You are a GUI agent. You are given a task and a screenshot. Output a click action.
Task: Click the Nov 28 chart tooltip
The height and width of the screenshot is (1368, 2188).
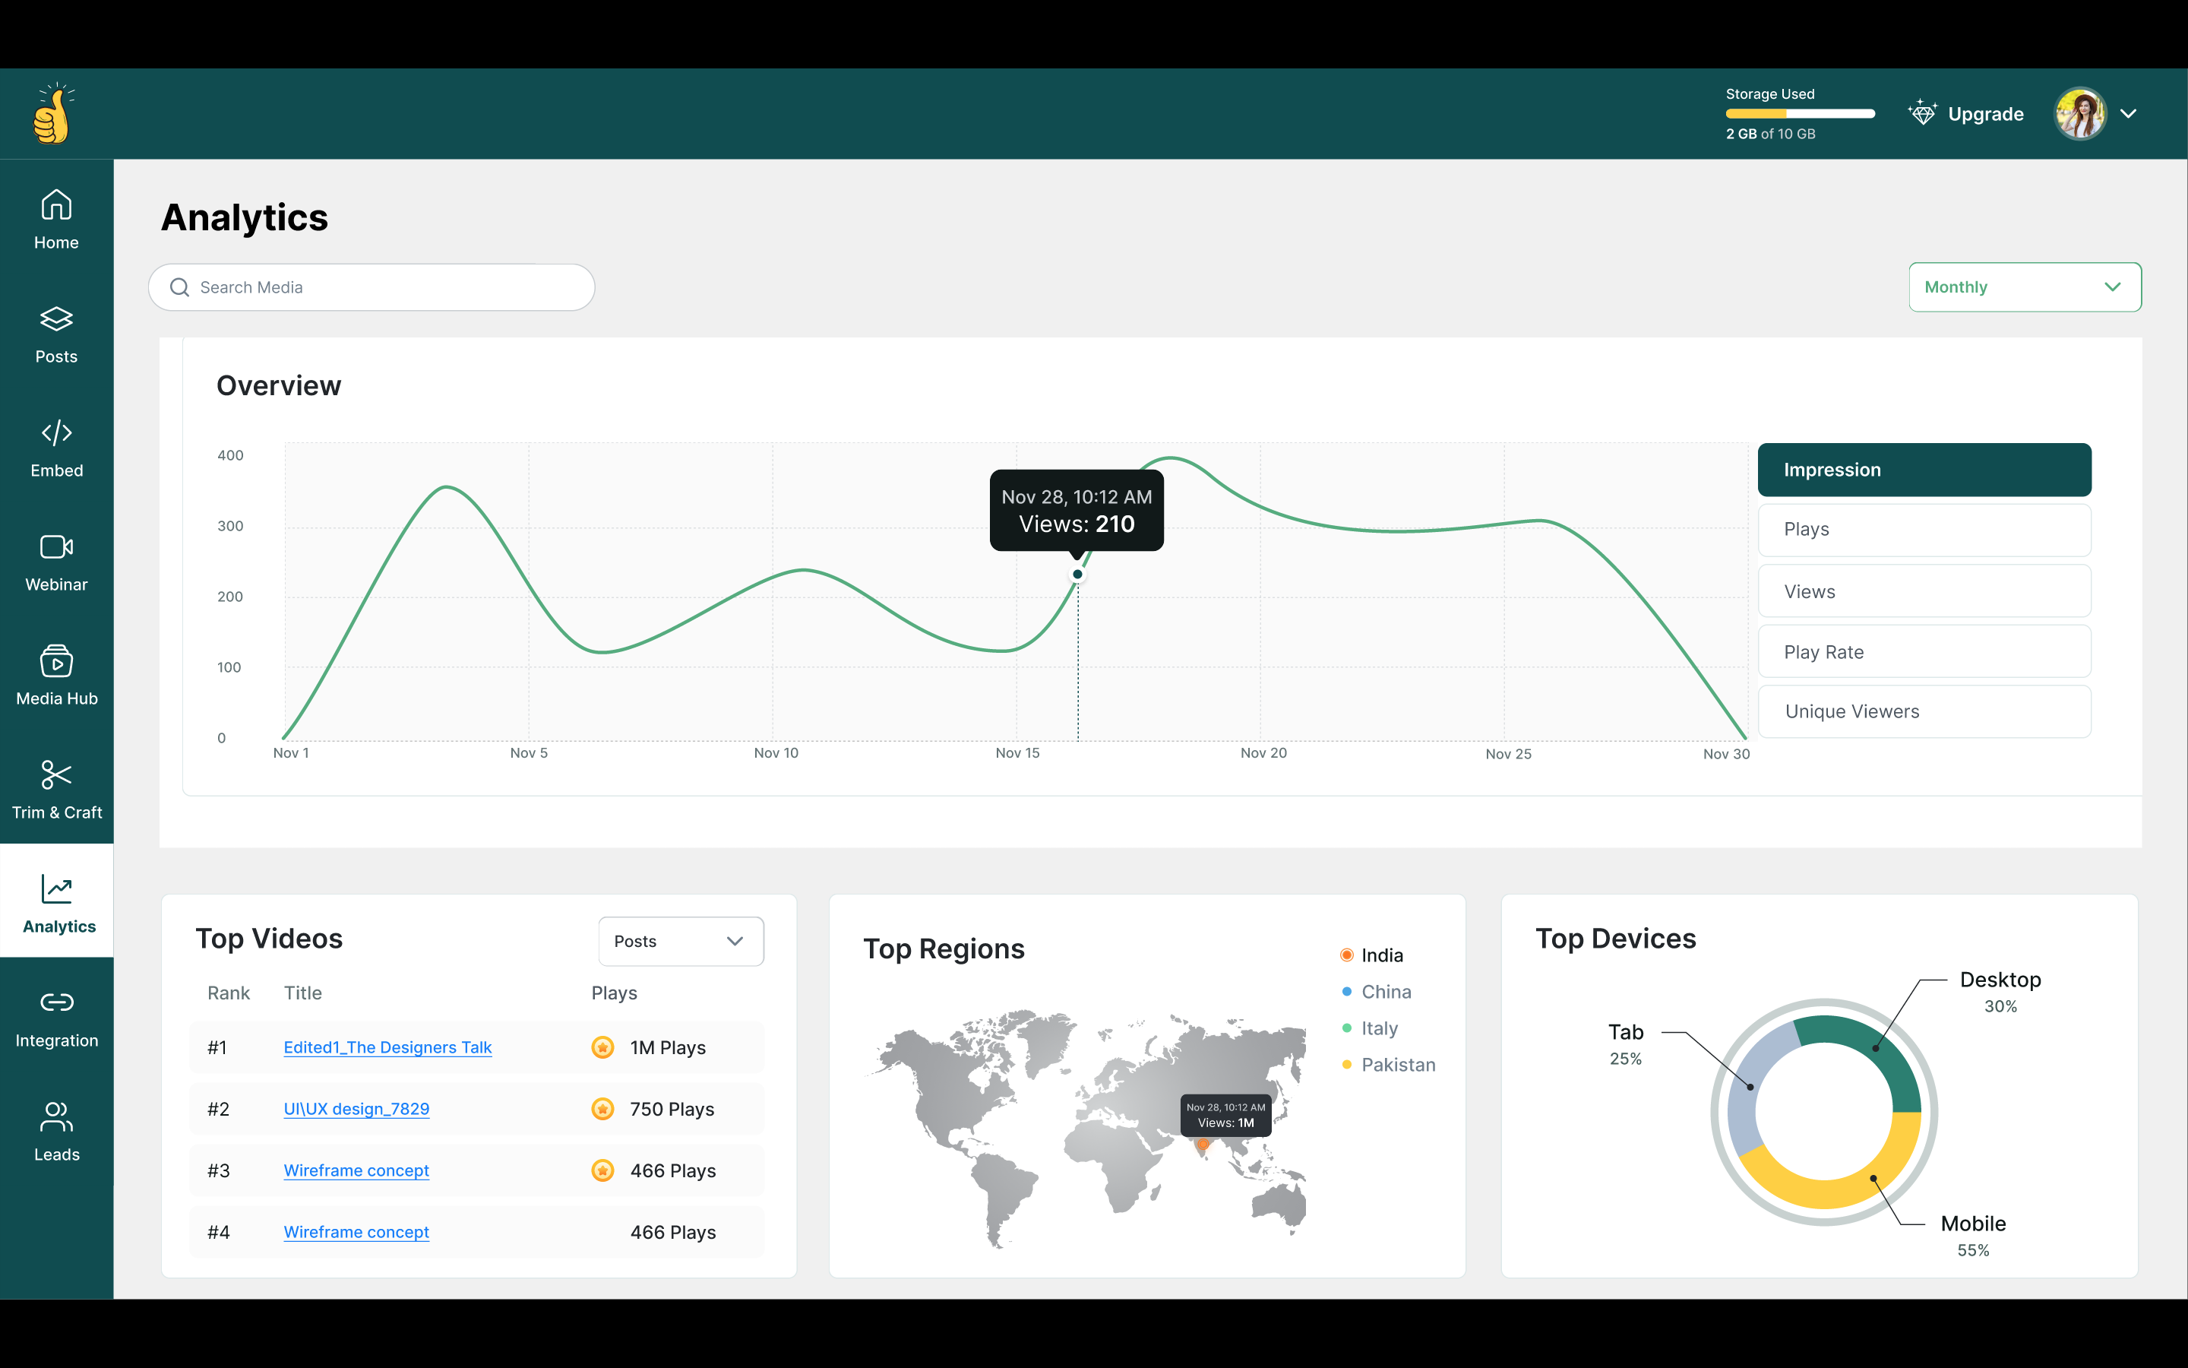click(x=1077, y=510)
